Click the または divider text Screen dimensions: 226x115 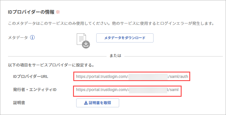115,56
